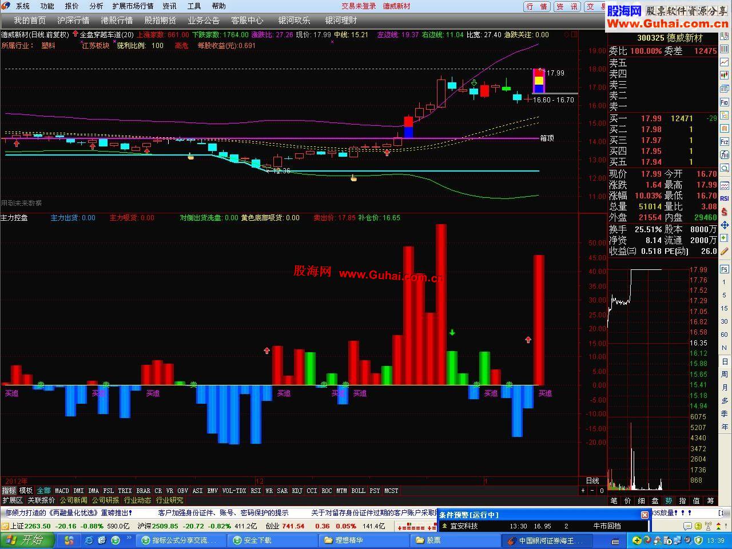Click the blue four-way arrows icon
This screenshot has width=732, height=549.
click(725, 226)
